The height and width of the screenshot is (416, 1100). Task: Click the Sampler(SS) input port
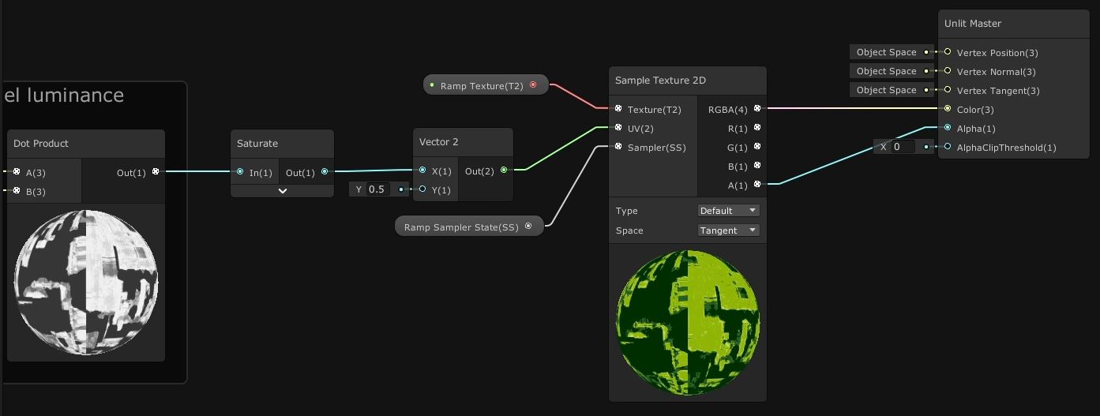tap(618, 147)
